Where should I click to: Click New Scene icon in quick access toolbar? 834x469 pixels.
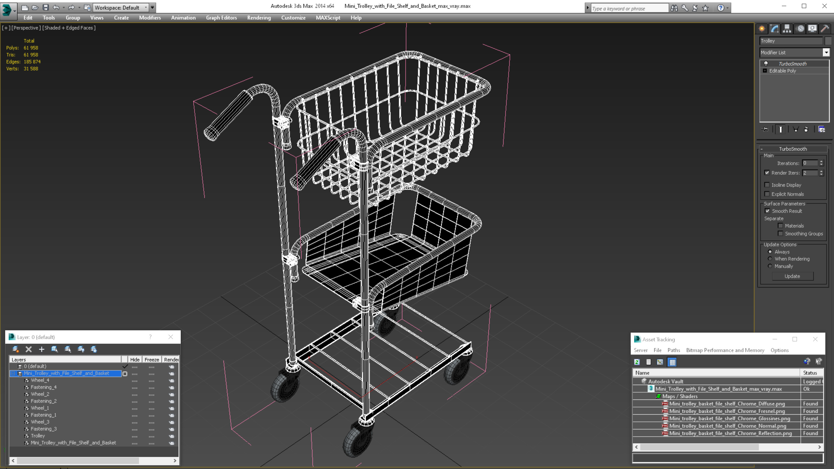click(25, 8)
